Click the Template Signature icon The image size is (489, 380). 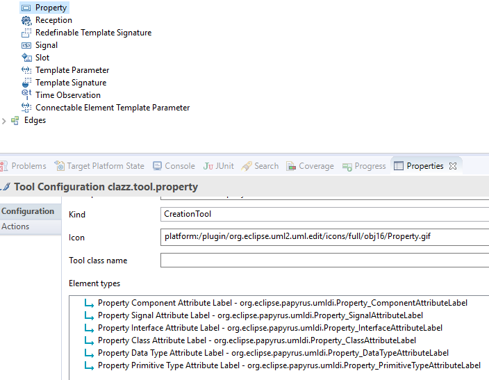[x=26, y=83]
